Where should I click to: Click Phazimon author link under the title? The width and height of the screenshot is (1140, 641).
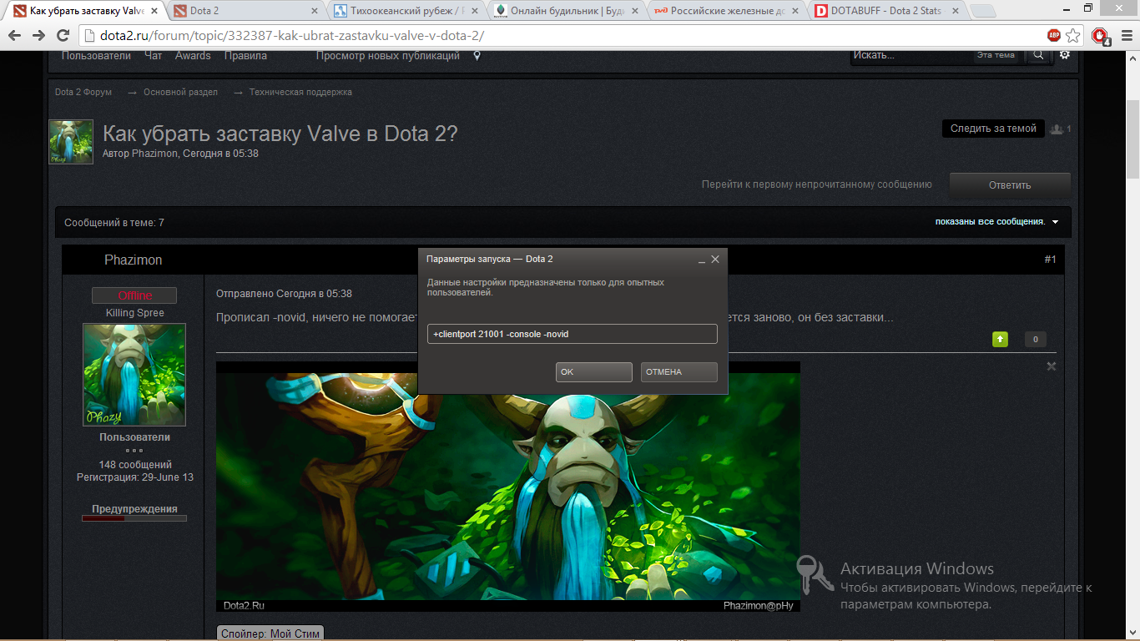pyautogui.click(x=154, y=154)
